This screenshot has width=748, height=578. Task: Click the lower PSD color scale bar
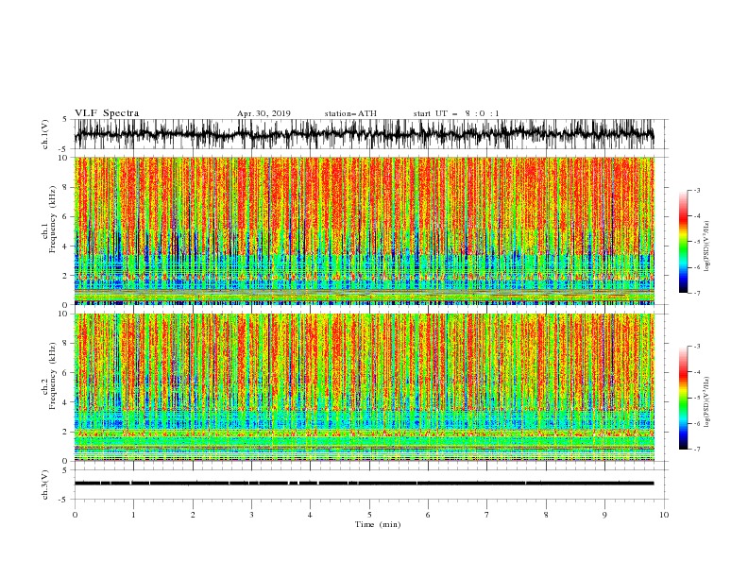[683, 398]
